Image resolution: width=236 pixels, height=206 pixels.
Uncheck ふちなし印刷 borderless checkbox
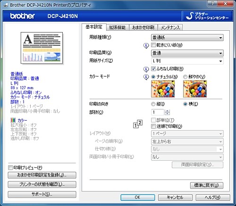click(x=153, y=69)
